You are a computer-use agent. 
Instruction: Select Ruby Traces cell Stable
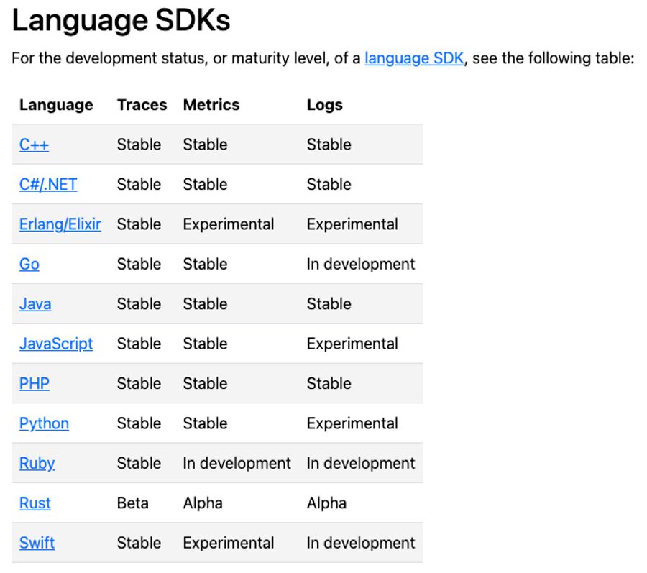click(139, 463)
